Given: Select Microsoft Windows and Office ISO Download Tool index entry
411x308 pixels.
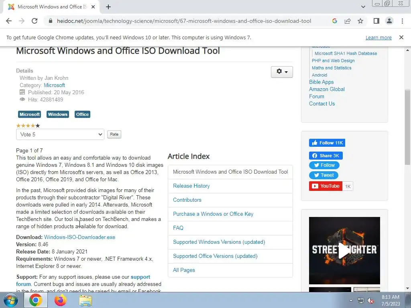Looking at the screenshot, I should point(230,172).
